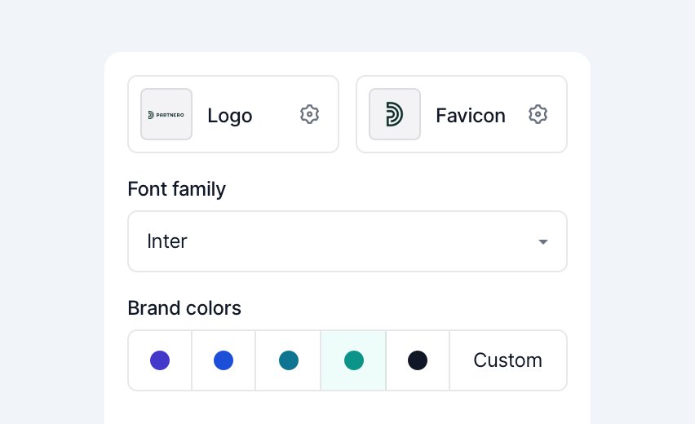This screenshot has height=424, width=695.
Task: Open the Font family dropdown
Action: tap(347, 241)
